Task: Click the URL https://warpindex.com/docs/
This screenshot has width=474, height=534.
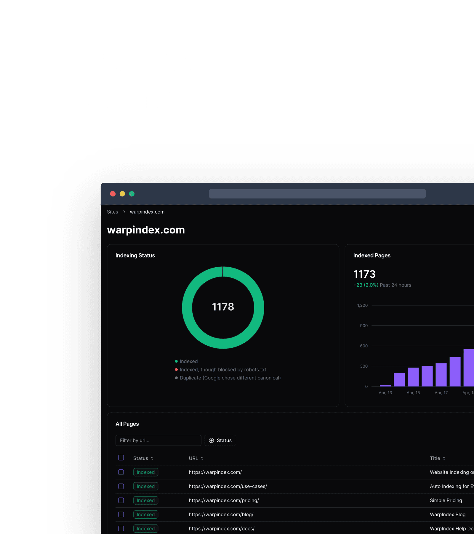Action: (x=222, y=529)
